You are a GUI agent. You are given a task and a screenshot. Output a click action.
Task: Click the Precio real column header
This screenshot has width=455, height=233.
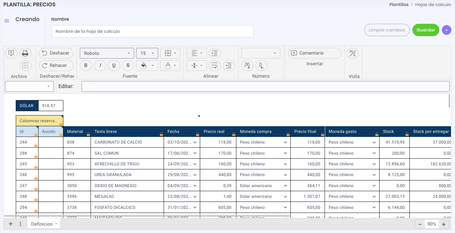click(x=218, y=132)
